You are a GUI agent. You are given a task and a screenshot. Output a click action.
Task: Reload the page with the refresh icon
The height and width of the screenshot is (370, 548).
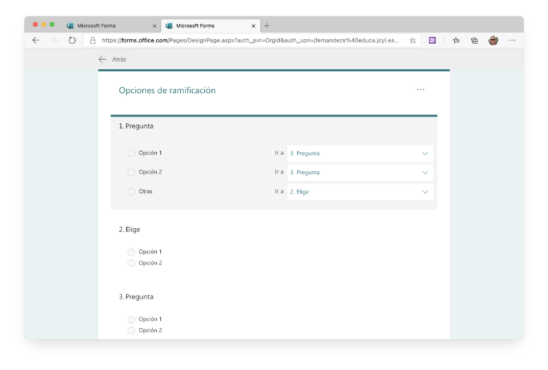click(72, 40)
